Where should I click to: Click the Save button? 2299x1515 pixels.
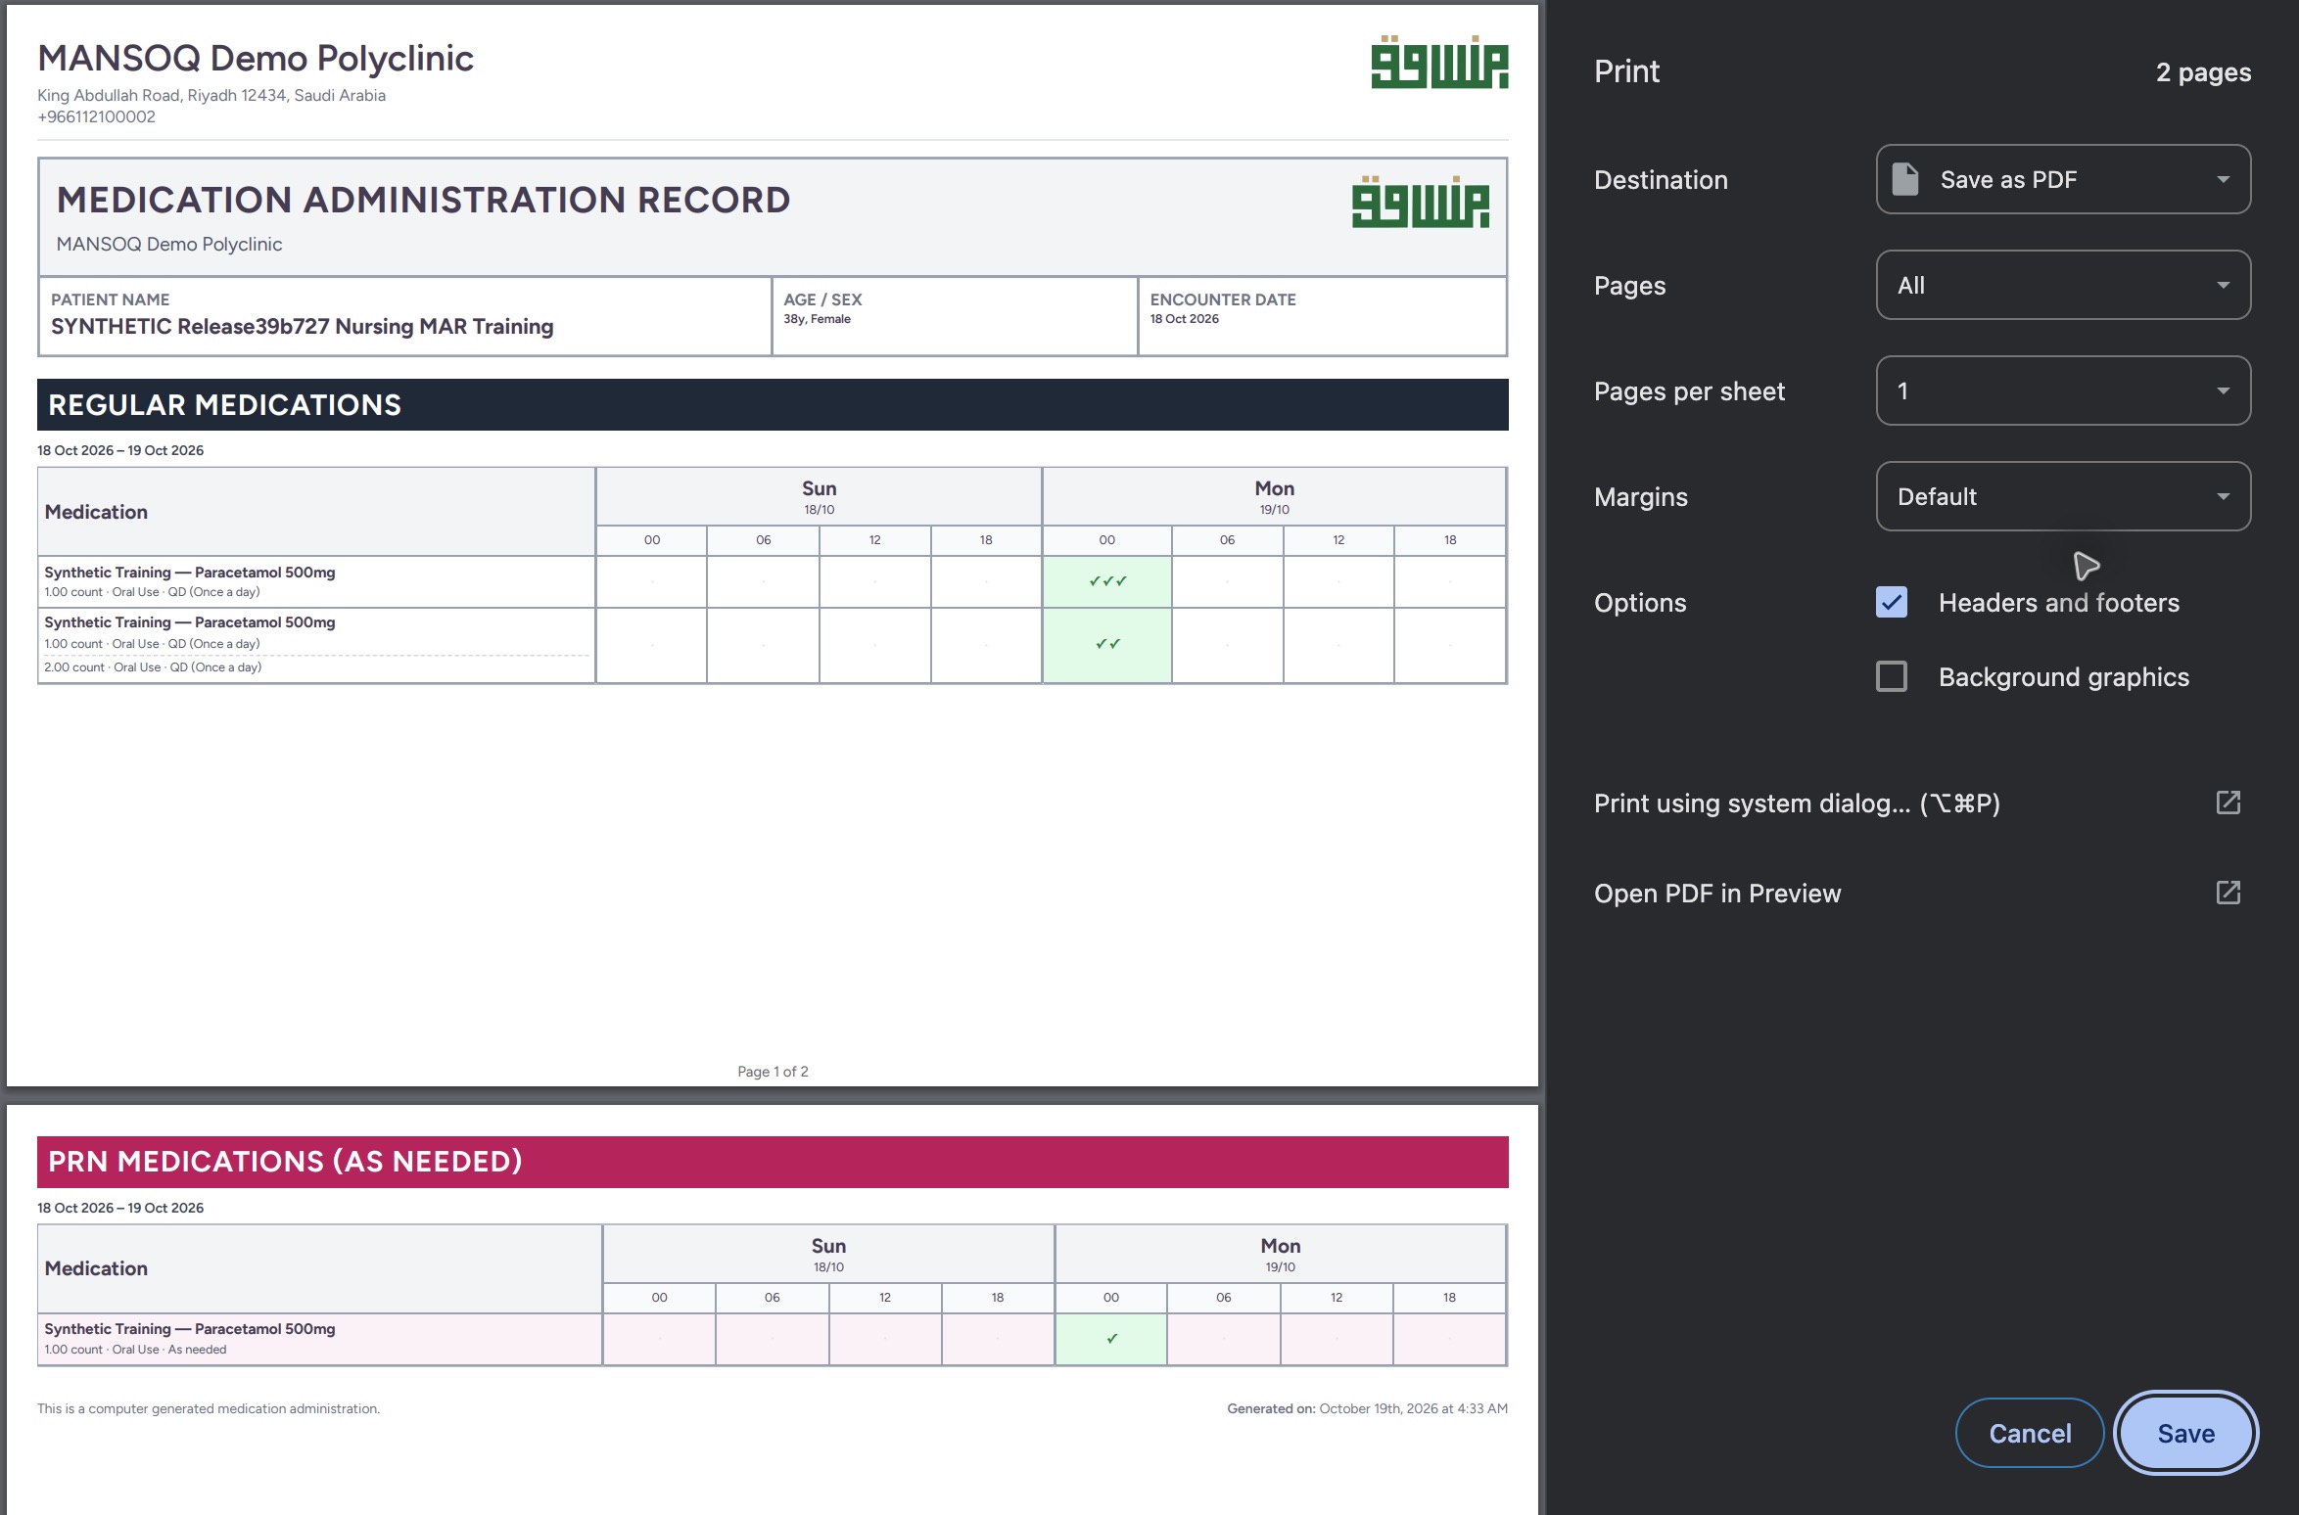(2185, 1433)
